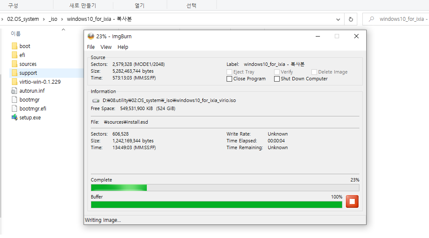The image size is (429, 238).
Task: Navigate to _iso breadcrumb
Action: (53, 19)
